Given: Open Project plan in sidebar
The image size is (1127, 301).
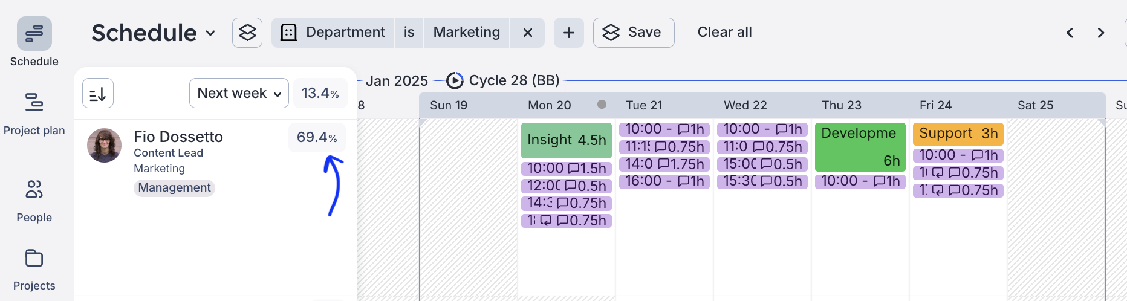Looking at the screenshot, I should click(34, 103).
